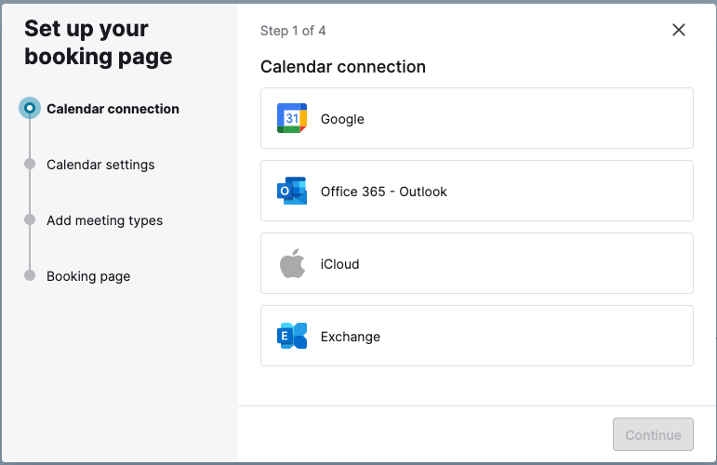Close the booking page setup dialog
The height and width of the screenshot is (465, 717).
tap(679, 30)
